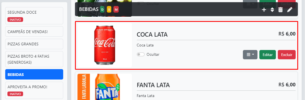The image size is (305, 100).
Task: Open the gray hamburger dropdown for Coca Lata
Action: click(x=250, y=55)
